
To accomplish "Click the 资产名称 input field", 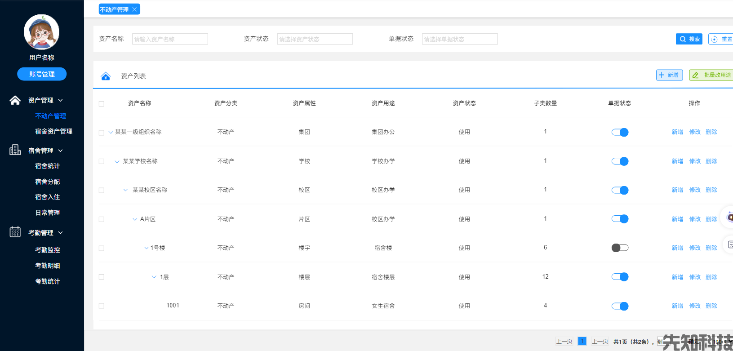I will pos(170,39).
